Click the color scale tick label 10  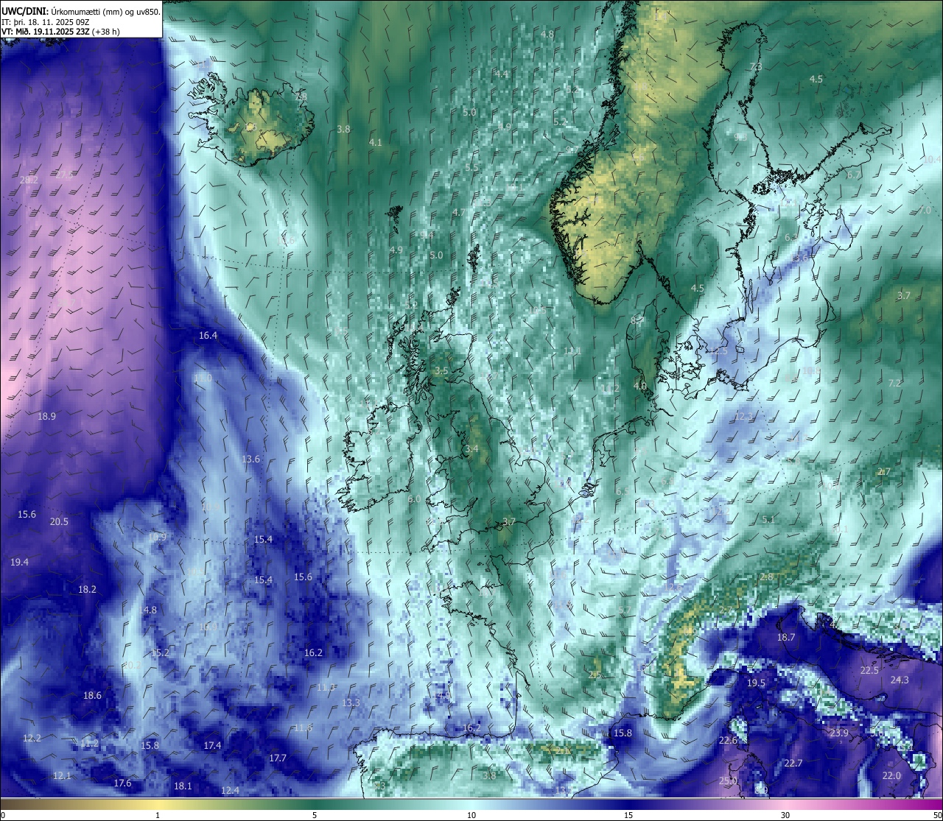[471, 815]
